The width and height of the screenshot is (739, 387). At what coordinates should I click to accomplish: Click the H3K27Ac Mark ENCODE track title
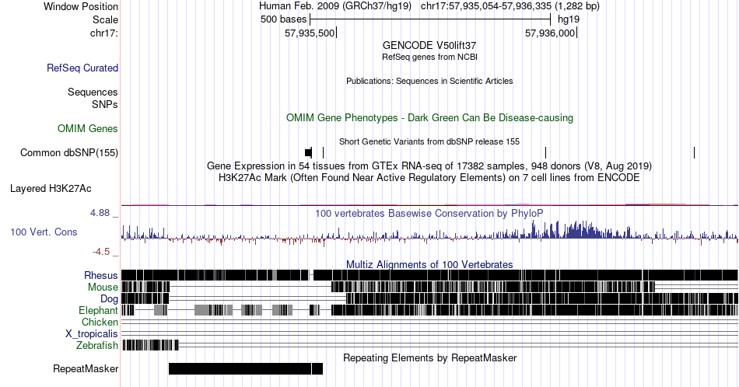[x=429, y=177]
